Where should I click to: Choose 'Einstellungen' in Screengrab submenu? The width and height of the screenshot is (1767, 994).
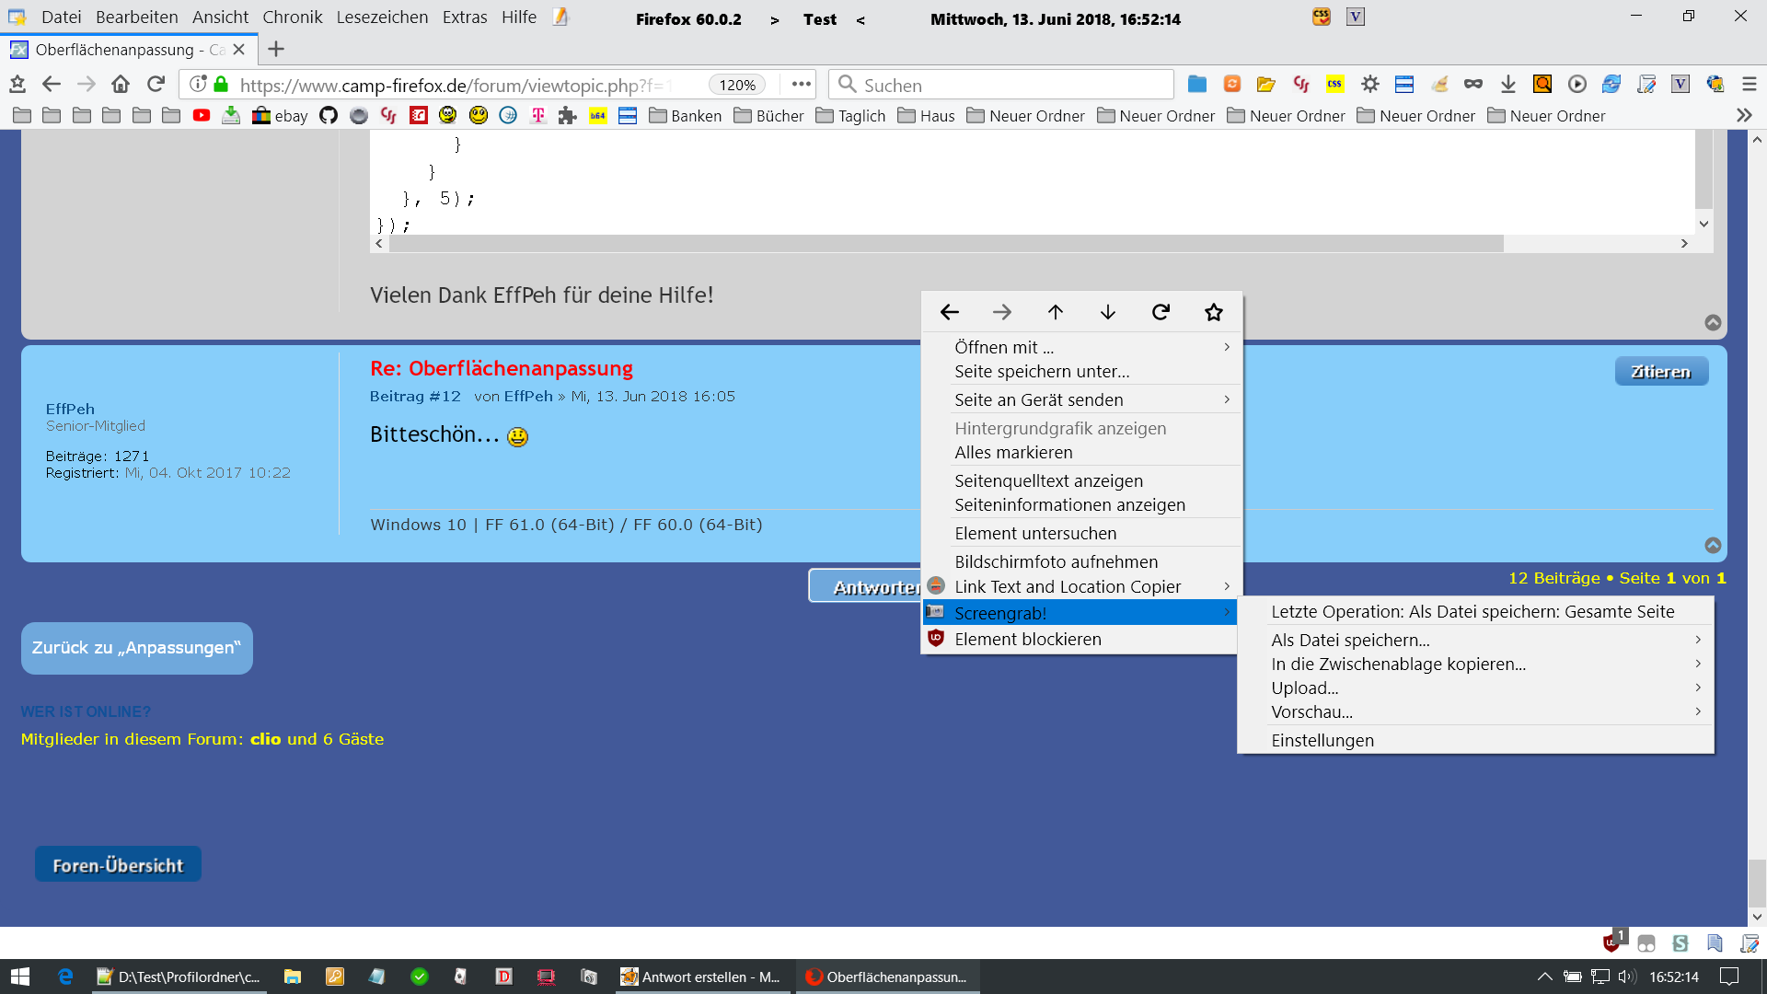[x=1322, y=740]
